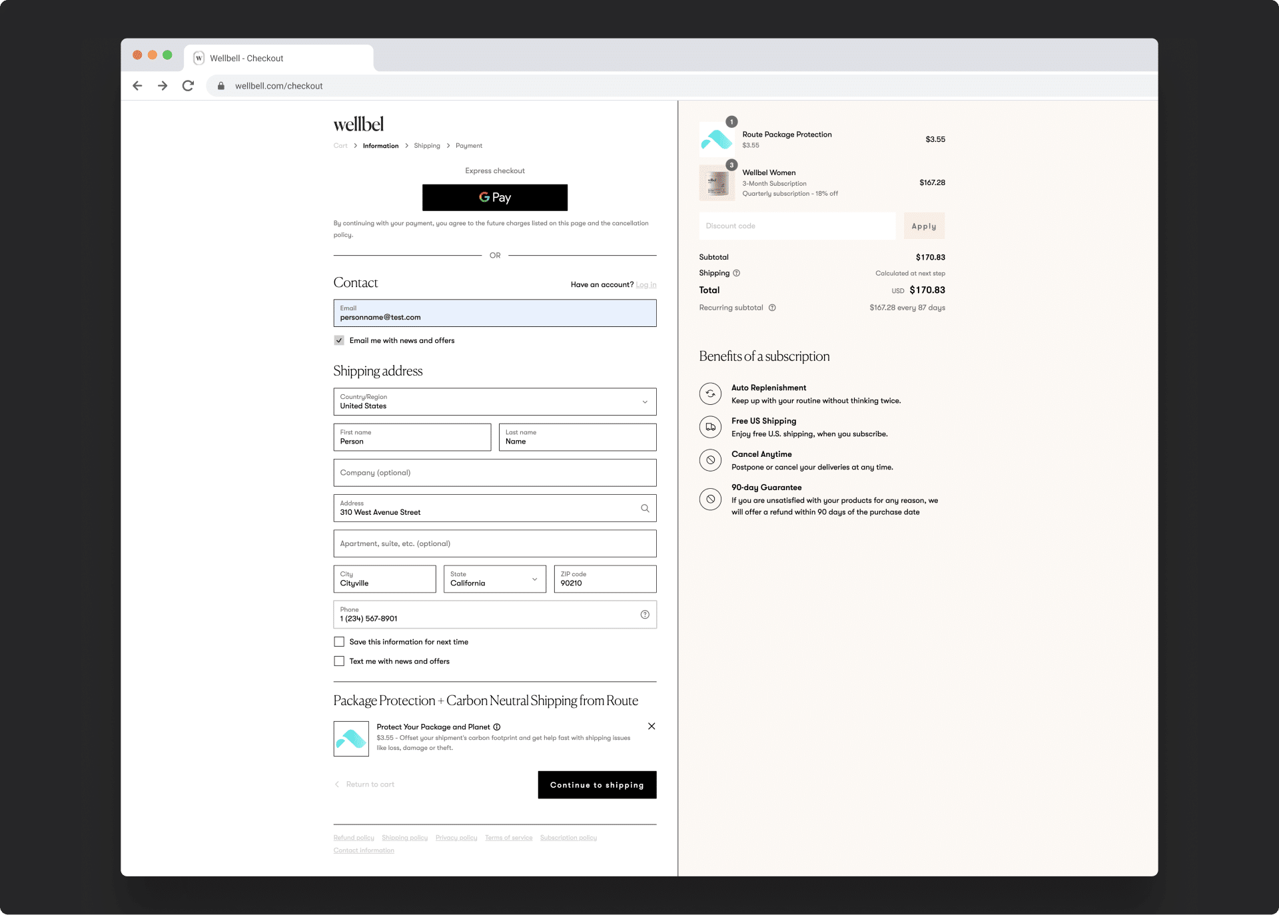
Task: Check Text me with news and offers
Action: pos(339,661)
